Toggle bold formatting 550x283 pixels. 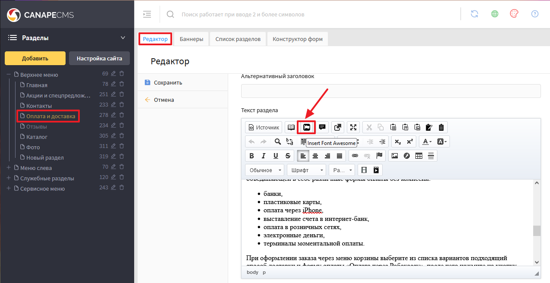tap(252, 156)
